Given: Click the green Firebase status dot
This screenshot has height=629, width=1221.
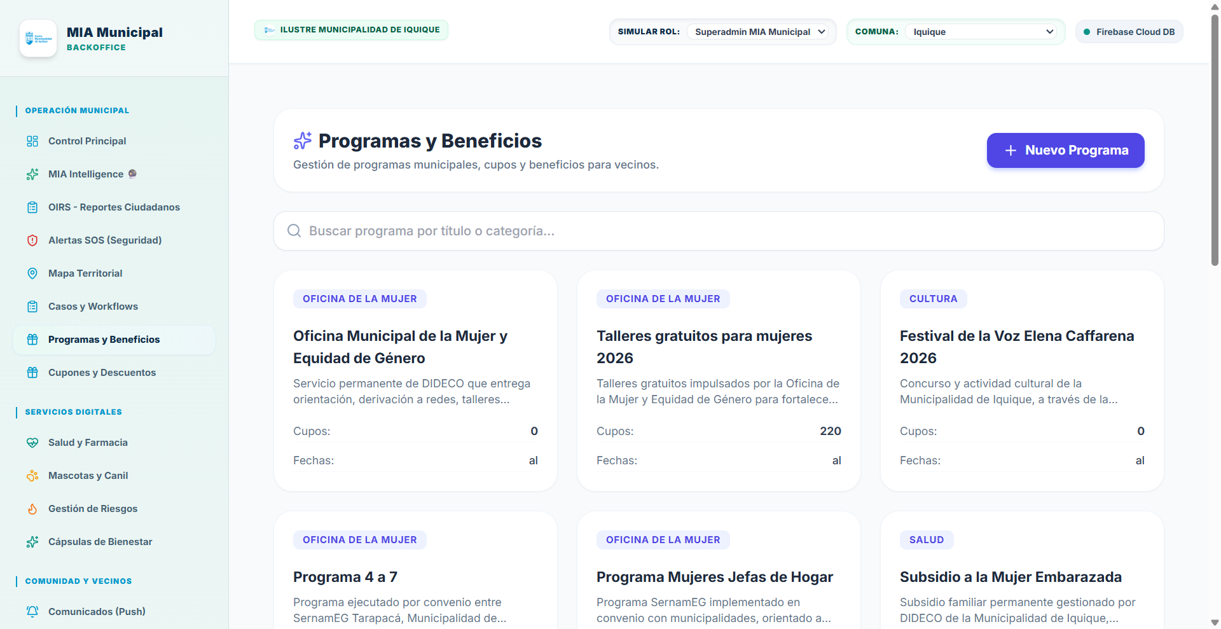Looking at the screenshot, I should coord(1087,32).
